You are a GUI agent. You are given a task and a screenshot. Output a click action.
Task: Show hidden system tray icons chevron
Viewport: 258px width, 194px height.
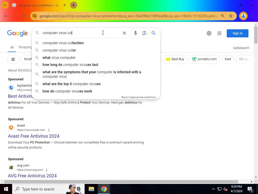click(213, 189)
